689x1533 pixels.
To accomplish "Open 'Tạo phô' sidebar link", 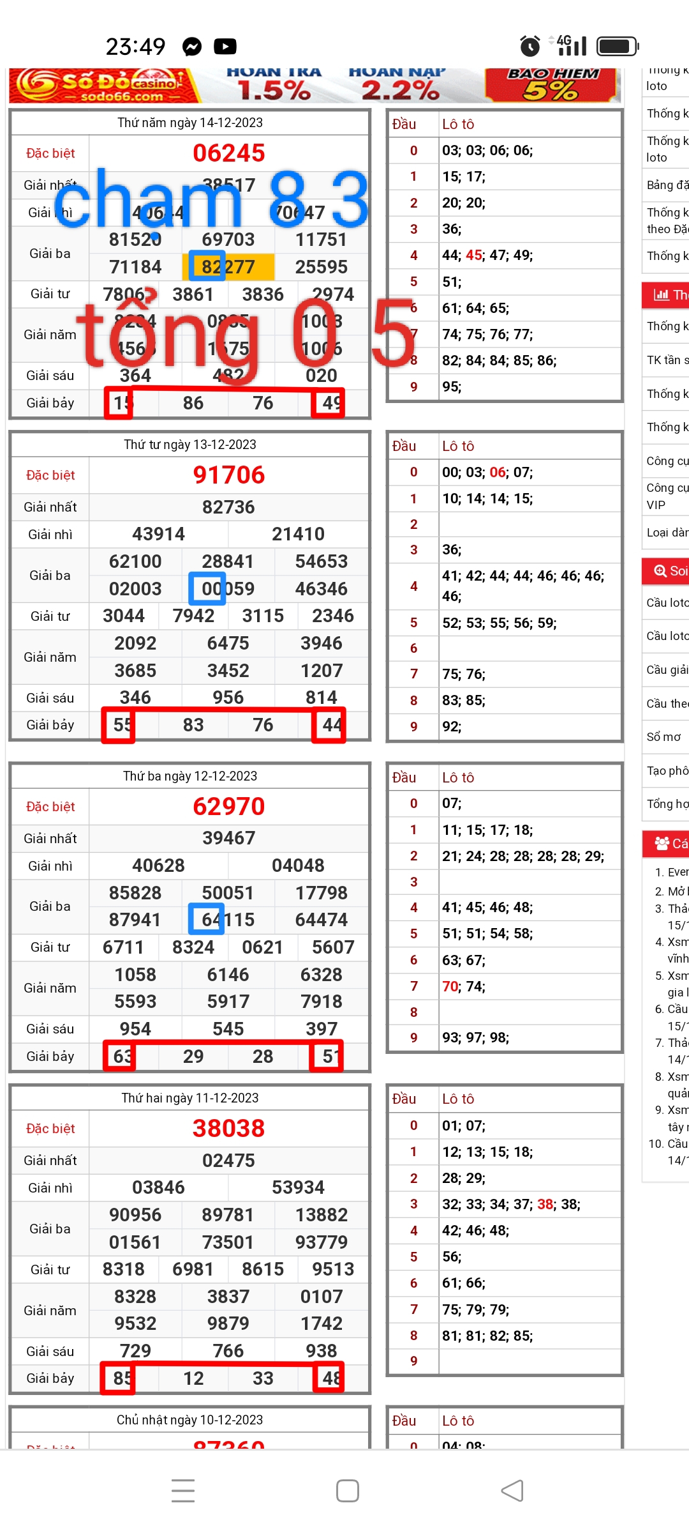I will tap(667, 770).
